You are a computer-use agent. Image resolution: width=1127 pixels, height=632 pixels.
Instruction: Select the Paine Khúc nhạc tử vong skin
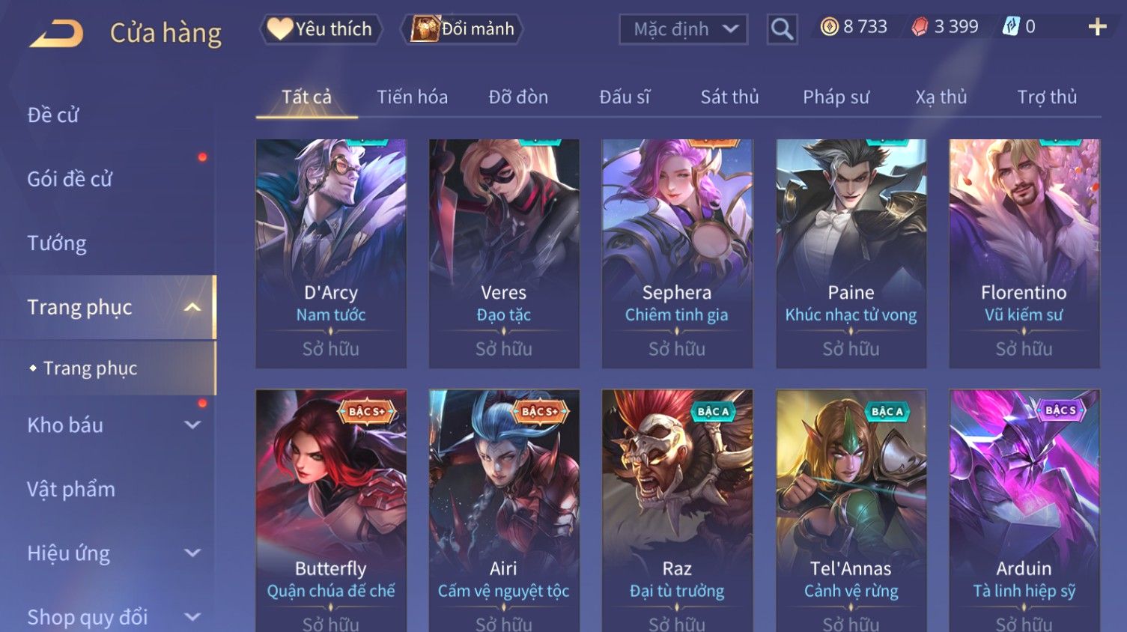point(851,253)
